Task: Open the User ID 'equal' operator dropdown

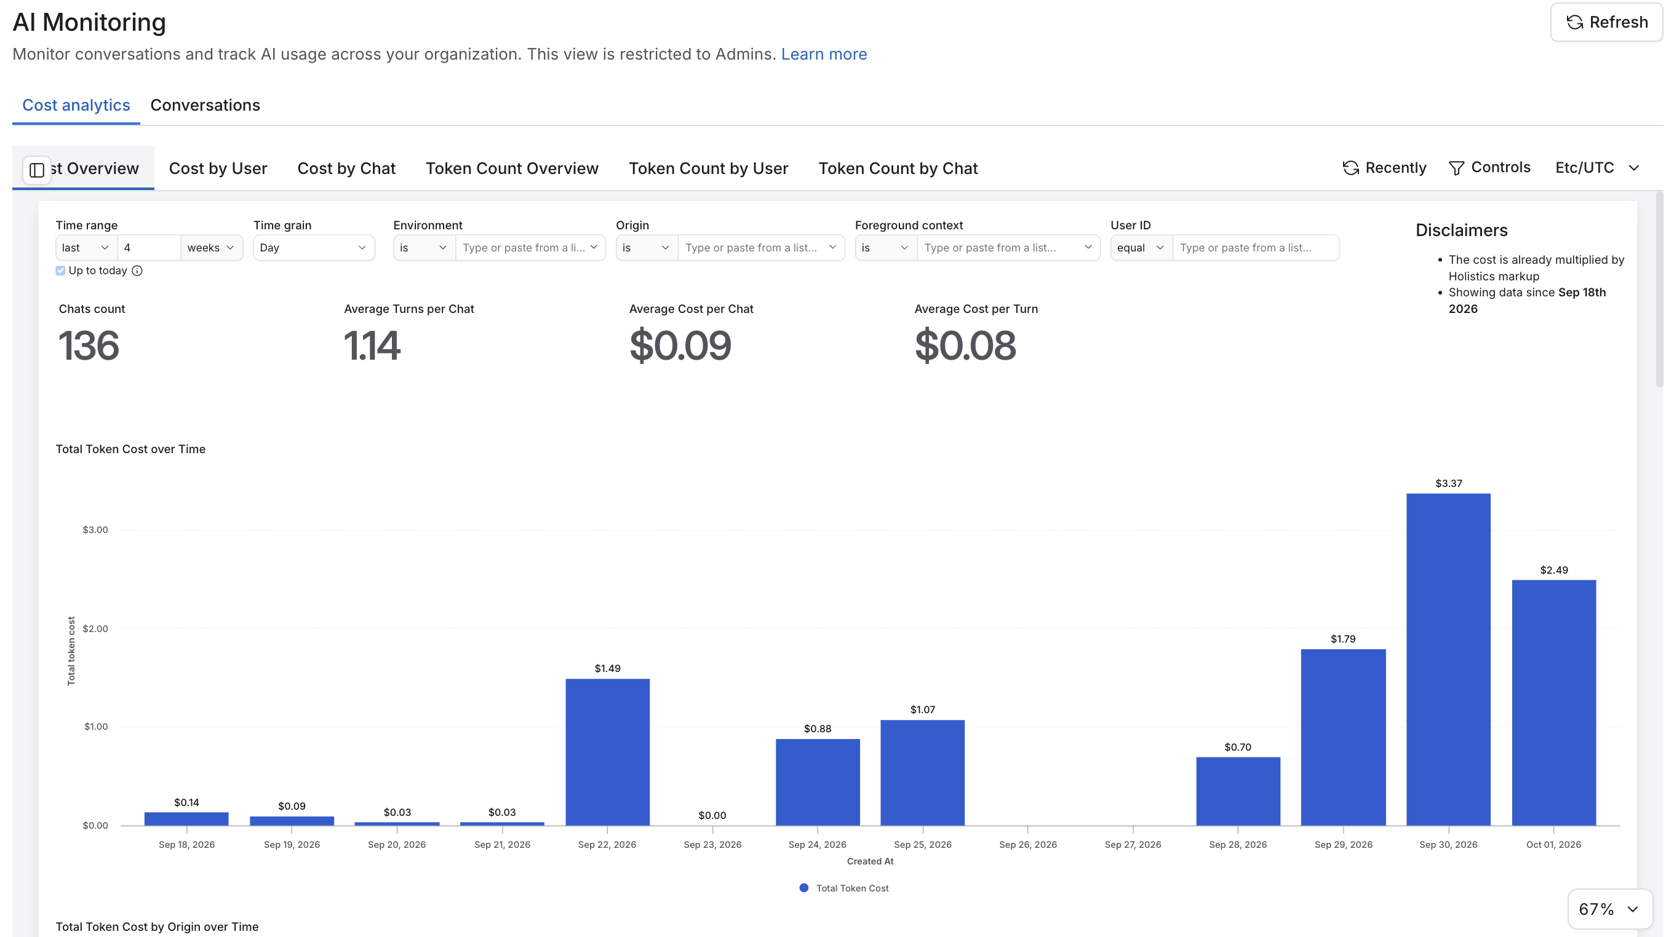Action: 1141,248
